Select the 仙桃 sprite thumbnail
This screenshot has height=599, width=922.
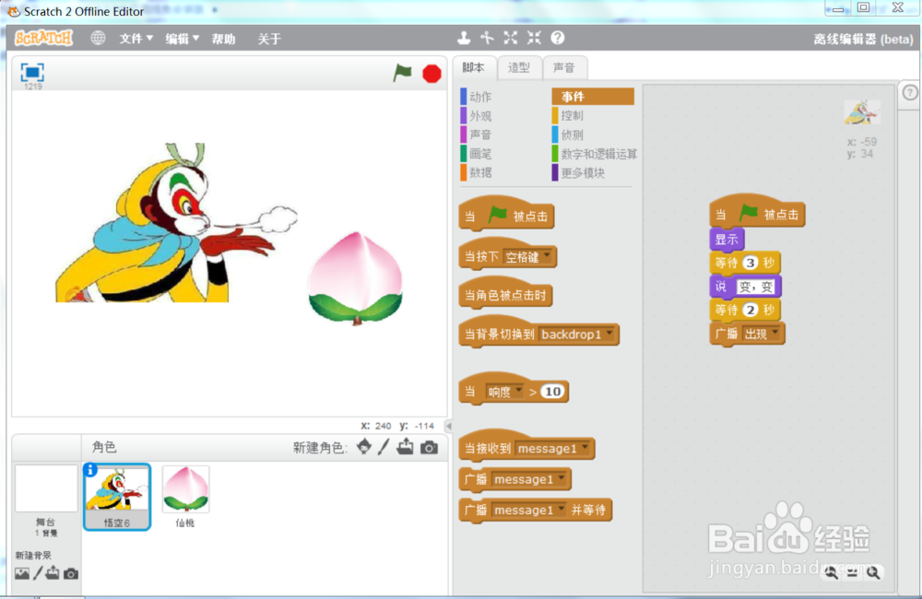click(x=185, y=496)
